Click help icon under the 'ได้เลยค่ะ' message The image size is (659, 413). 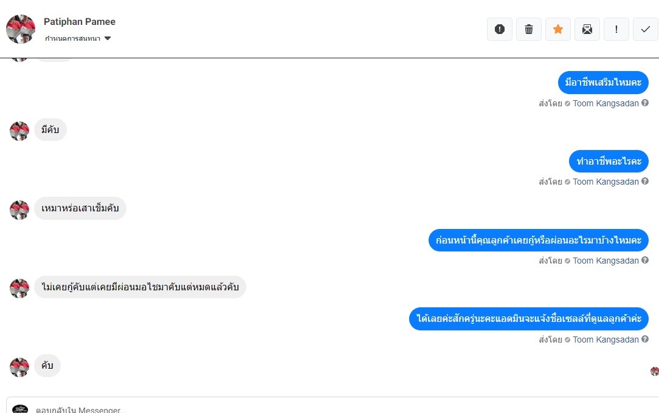[645, 339]
